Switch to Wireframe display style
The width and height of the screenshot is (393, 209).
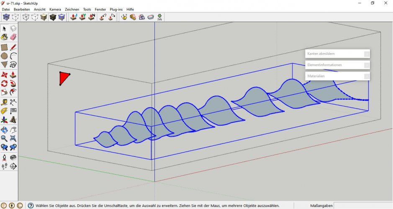tap(26, 17)
